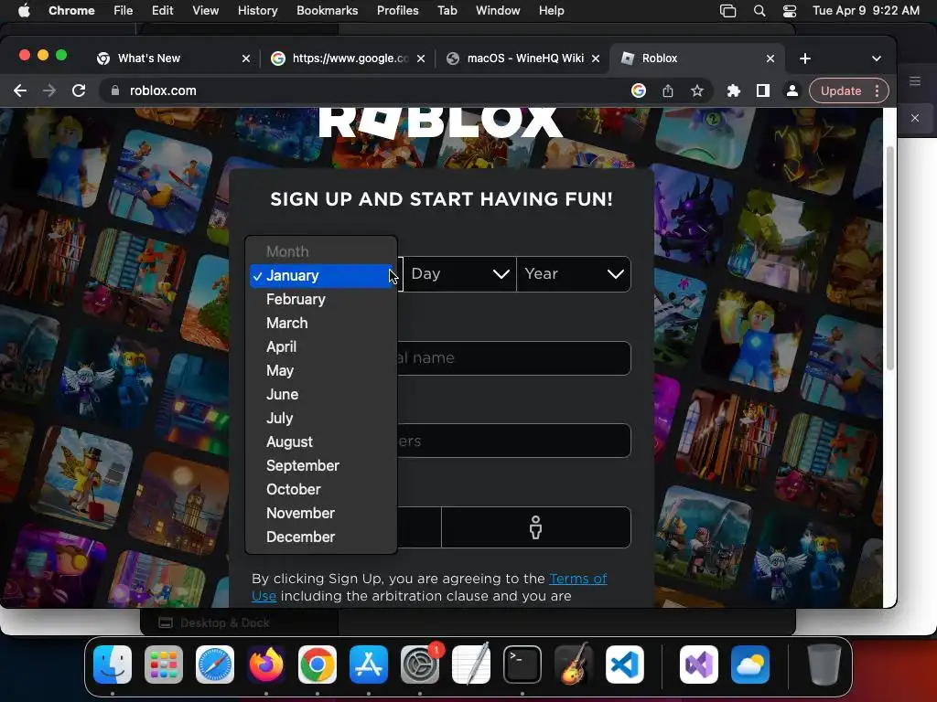Bookmark this page with the star
This screenshot has height=702, width=937.
tap(696, 90)
